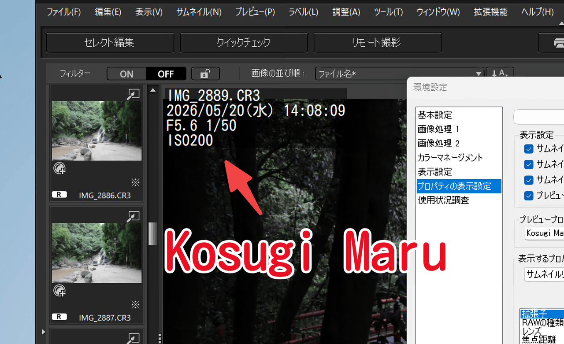
Task: Toggle the プレビュー checkbox in 表示設定
Action: point(529,196)
